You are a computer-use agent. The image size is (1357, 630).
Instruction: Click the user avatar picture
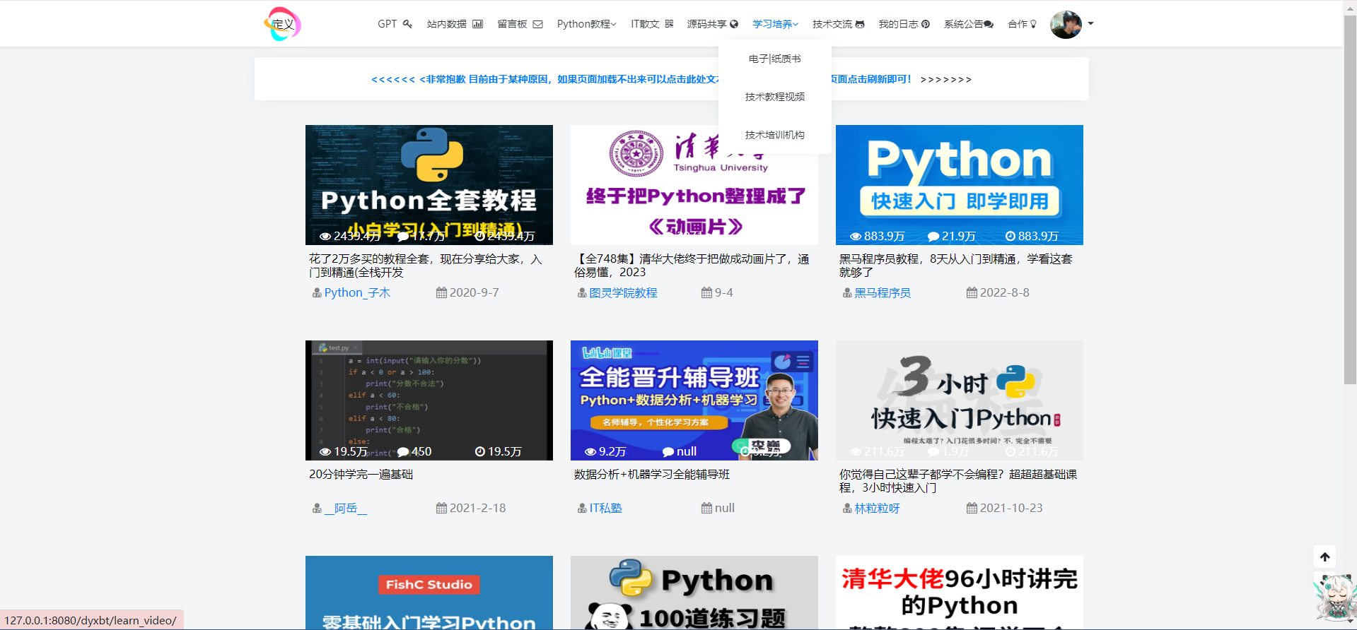(x=1066, y=25)
